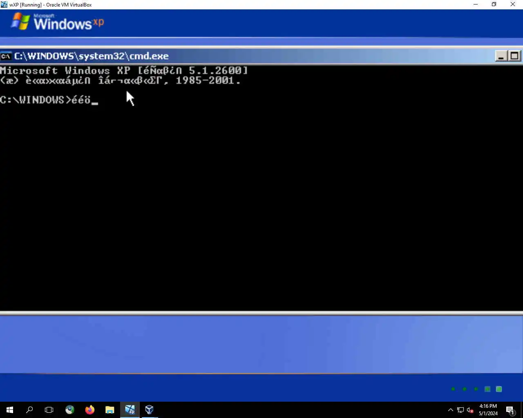Viewport: 523px width, 418px height.
Task: Minimize the Oracle VM VirtualBox window
Action: 476,4
